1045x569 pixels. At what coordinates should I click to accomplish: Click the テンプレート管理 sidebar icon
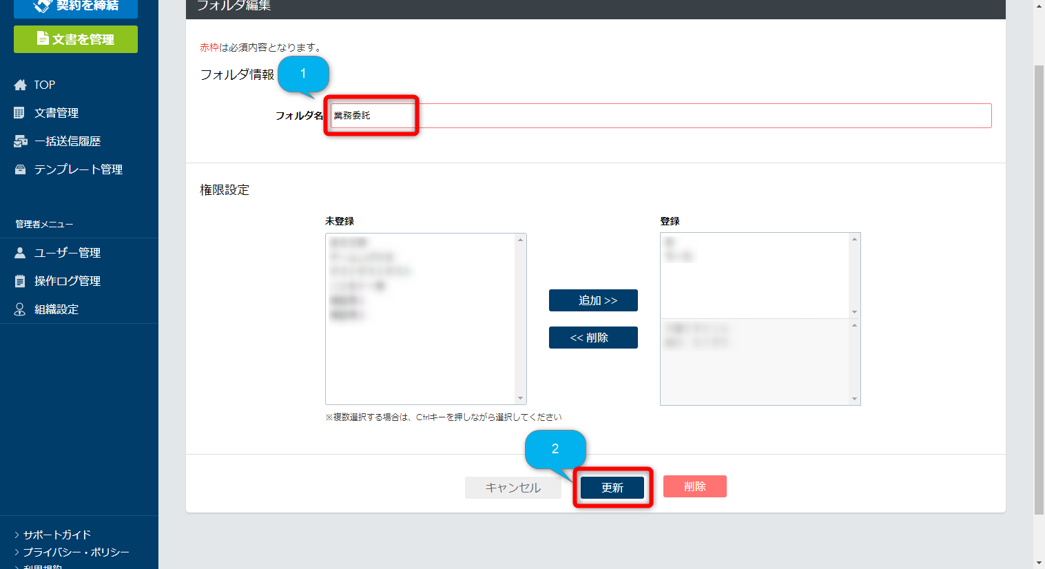pyautogui.click(x=20, y=169)
